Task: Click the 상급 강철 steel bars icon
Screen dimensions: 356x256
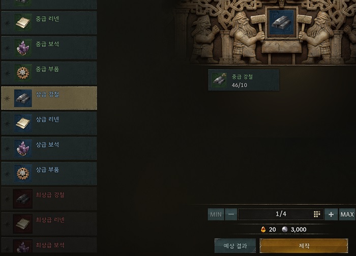Action: pos(23,98)
